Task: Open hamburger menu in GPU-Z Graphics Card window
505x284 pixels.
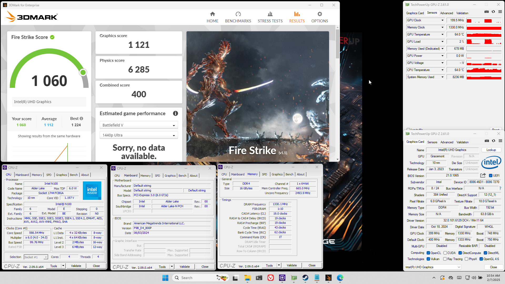Action: click(500, 141)
